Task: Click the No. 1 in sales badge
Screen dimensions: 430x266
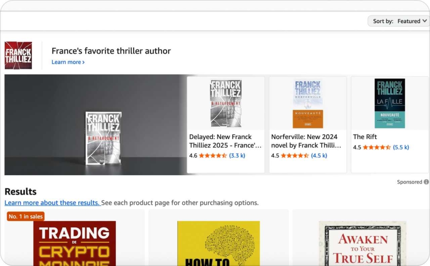Action: (x=26, y=216)
